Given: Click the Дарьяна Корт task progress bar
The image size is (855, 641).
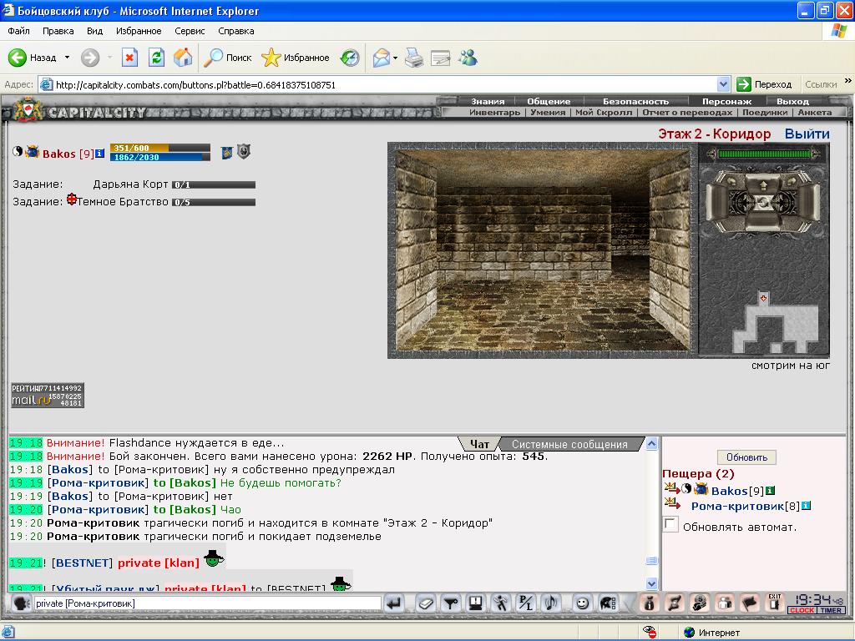Looking at the screenshot, I should tap(214, 184).
